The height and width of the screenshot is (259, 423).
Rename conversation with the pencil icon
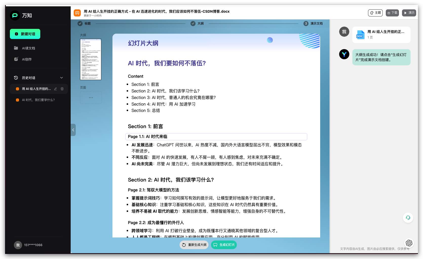pyautogui.click(x=55, y=89)
